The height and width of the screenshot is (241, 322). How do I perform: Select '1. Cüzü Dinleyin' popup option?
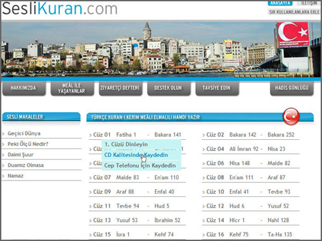pyautogui.click(x=141, y=144)
